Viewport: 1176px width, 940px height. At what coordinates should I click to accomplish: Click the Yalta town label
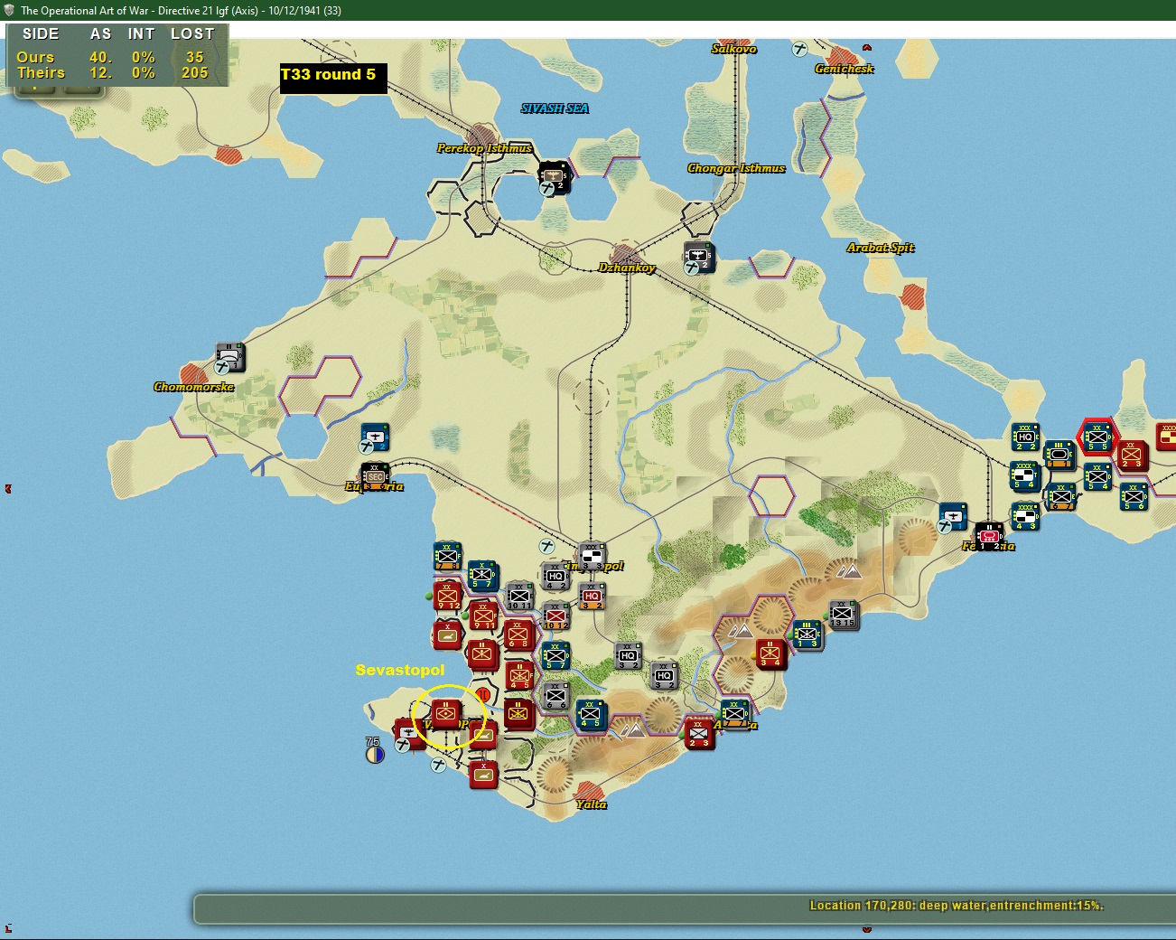click(592, 804)
